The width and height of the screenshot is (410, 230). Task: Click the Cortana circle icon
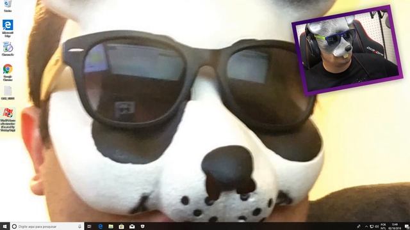click(x=14, y=226)
